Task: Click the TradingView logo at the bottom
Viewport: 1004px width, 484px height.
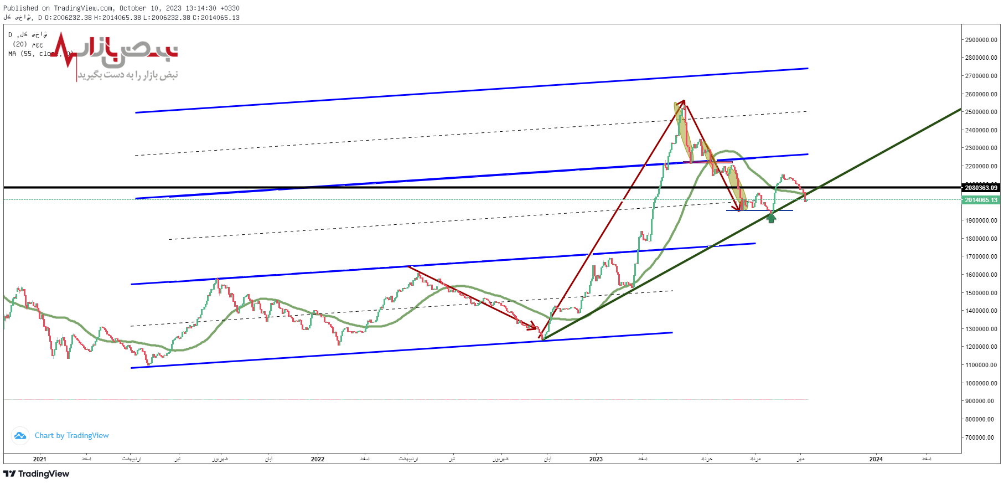Action: pos(37,473)
